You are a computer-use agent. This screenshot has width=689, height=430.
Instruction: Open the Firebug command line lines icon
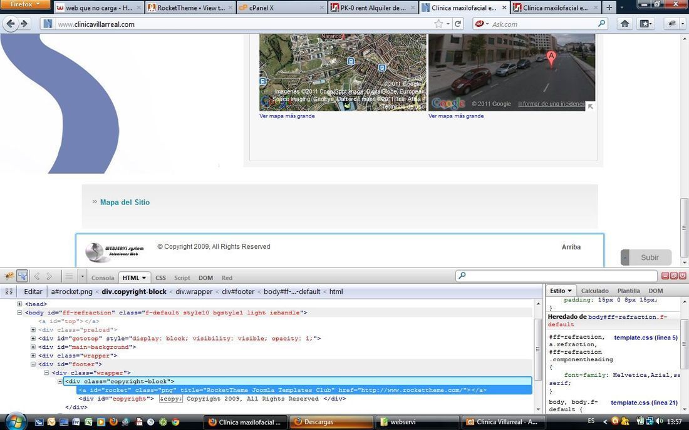click(69, 276)
